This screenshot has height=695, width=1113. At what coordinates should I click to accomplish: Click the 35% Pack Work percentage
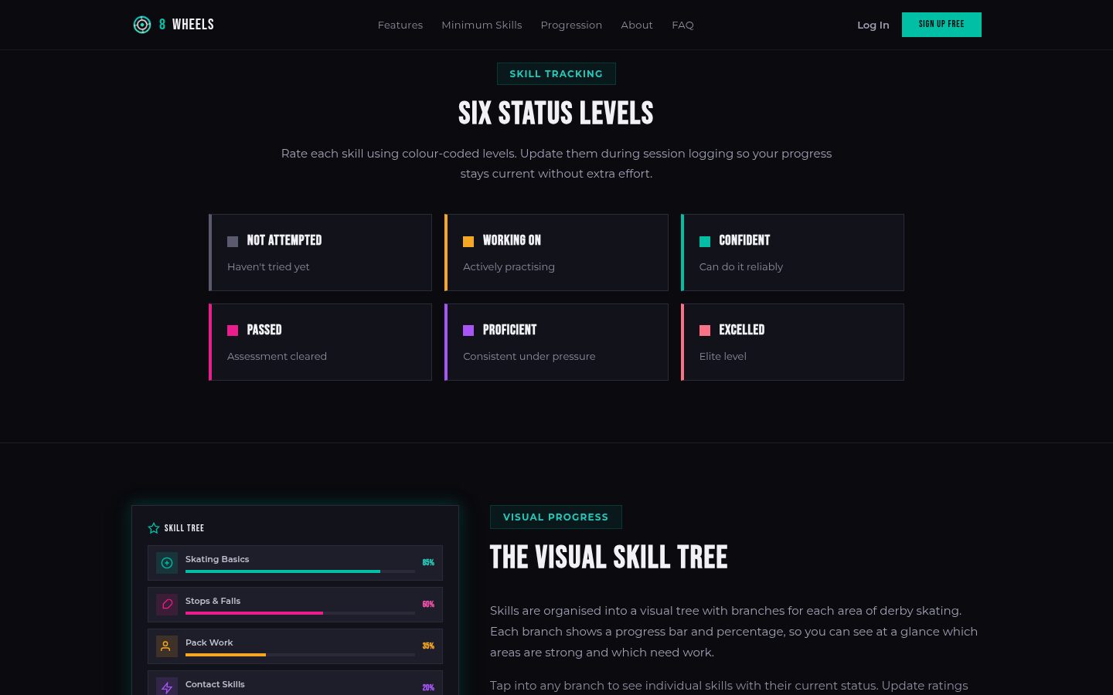tap(428, 646)
